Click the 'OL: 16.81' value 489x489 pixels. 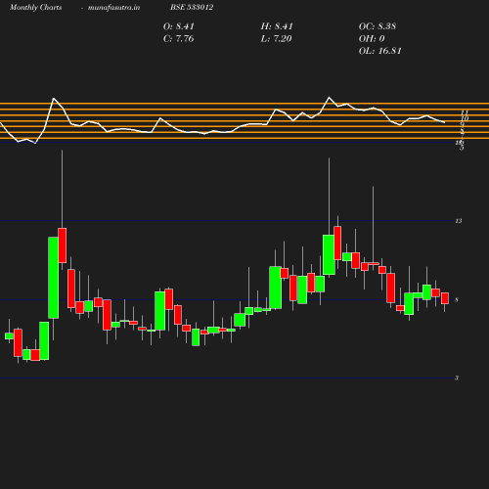coord(380,51)
